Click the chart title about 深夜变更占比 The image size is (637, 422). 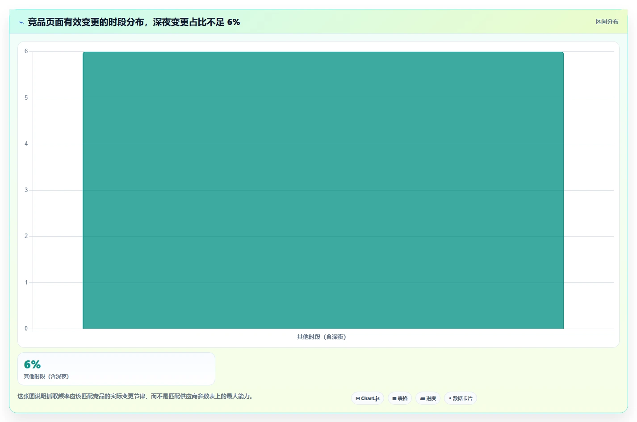click(134, 22)
